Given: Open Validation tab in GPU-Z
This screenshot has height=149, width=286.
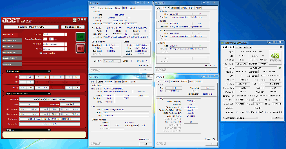Looking at the screenshot, I should [x=247, y=47].
